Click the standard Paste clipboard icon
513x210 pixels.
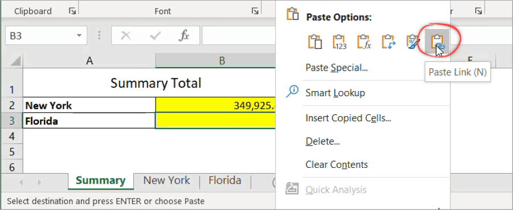pos(315,42)
